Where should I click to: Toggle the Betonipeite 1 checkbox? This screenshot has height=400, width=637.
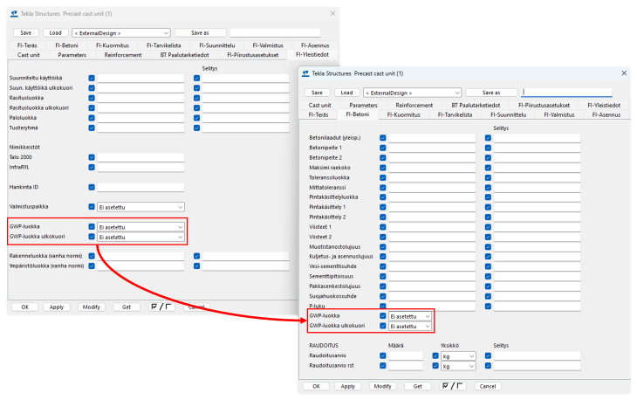(x=383, y=148)
